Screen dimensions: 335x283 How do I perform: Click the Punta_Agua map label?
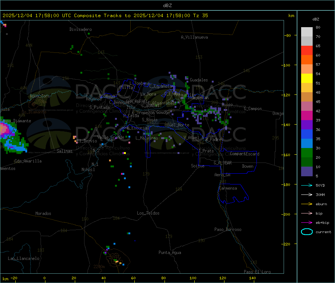point(170,253)
